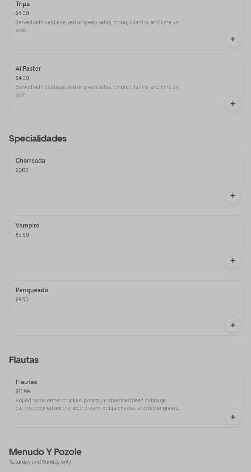This screenshot has height=472, width=251.
Task: Click the Flautas section heading
Action: pyautogui.click(x=24, y=360)
